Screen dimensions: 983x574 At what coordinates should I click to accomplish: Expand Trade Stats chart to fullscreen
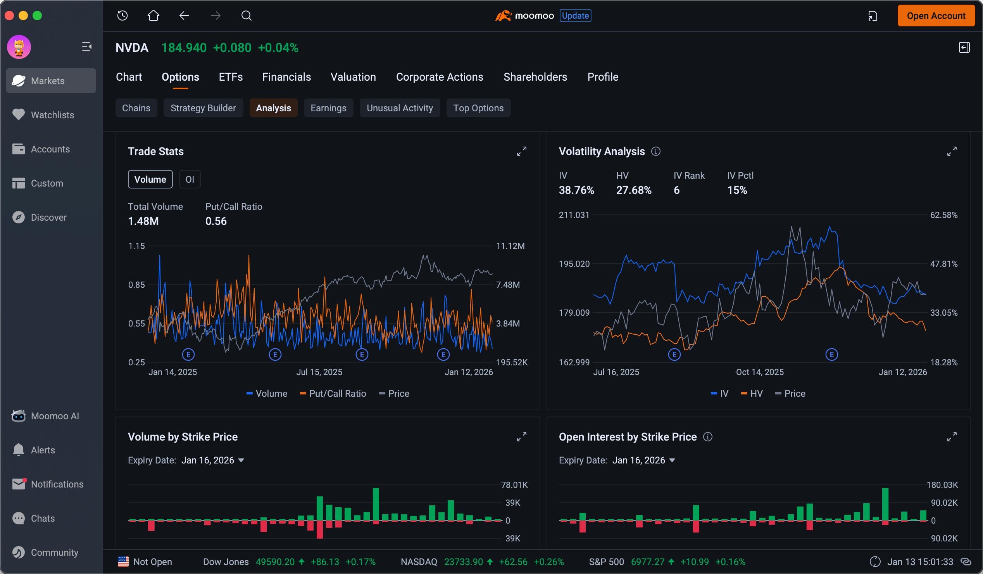(521, 151)
